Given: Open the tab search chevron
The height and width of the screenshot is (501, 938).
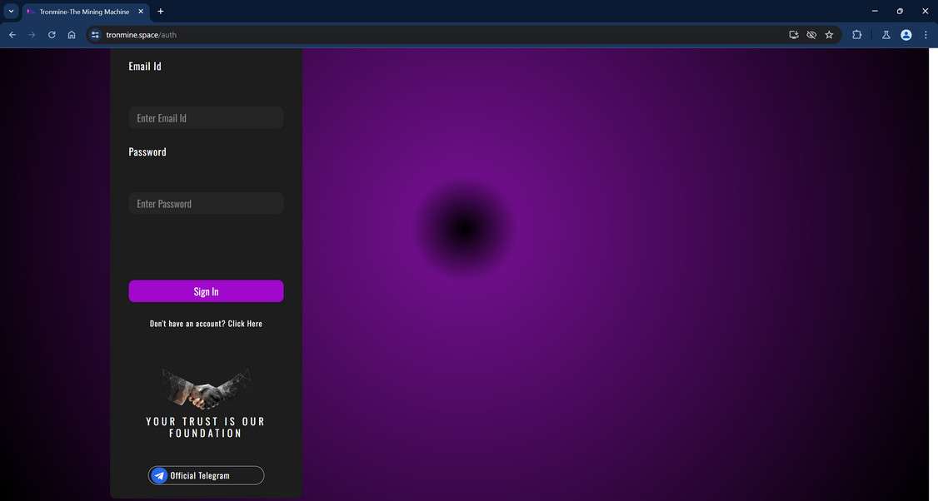Looking at the screenshot, I should (11, 11).
